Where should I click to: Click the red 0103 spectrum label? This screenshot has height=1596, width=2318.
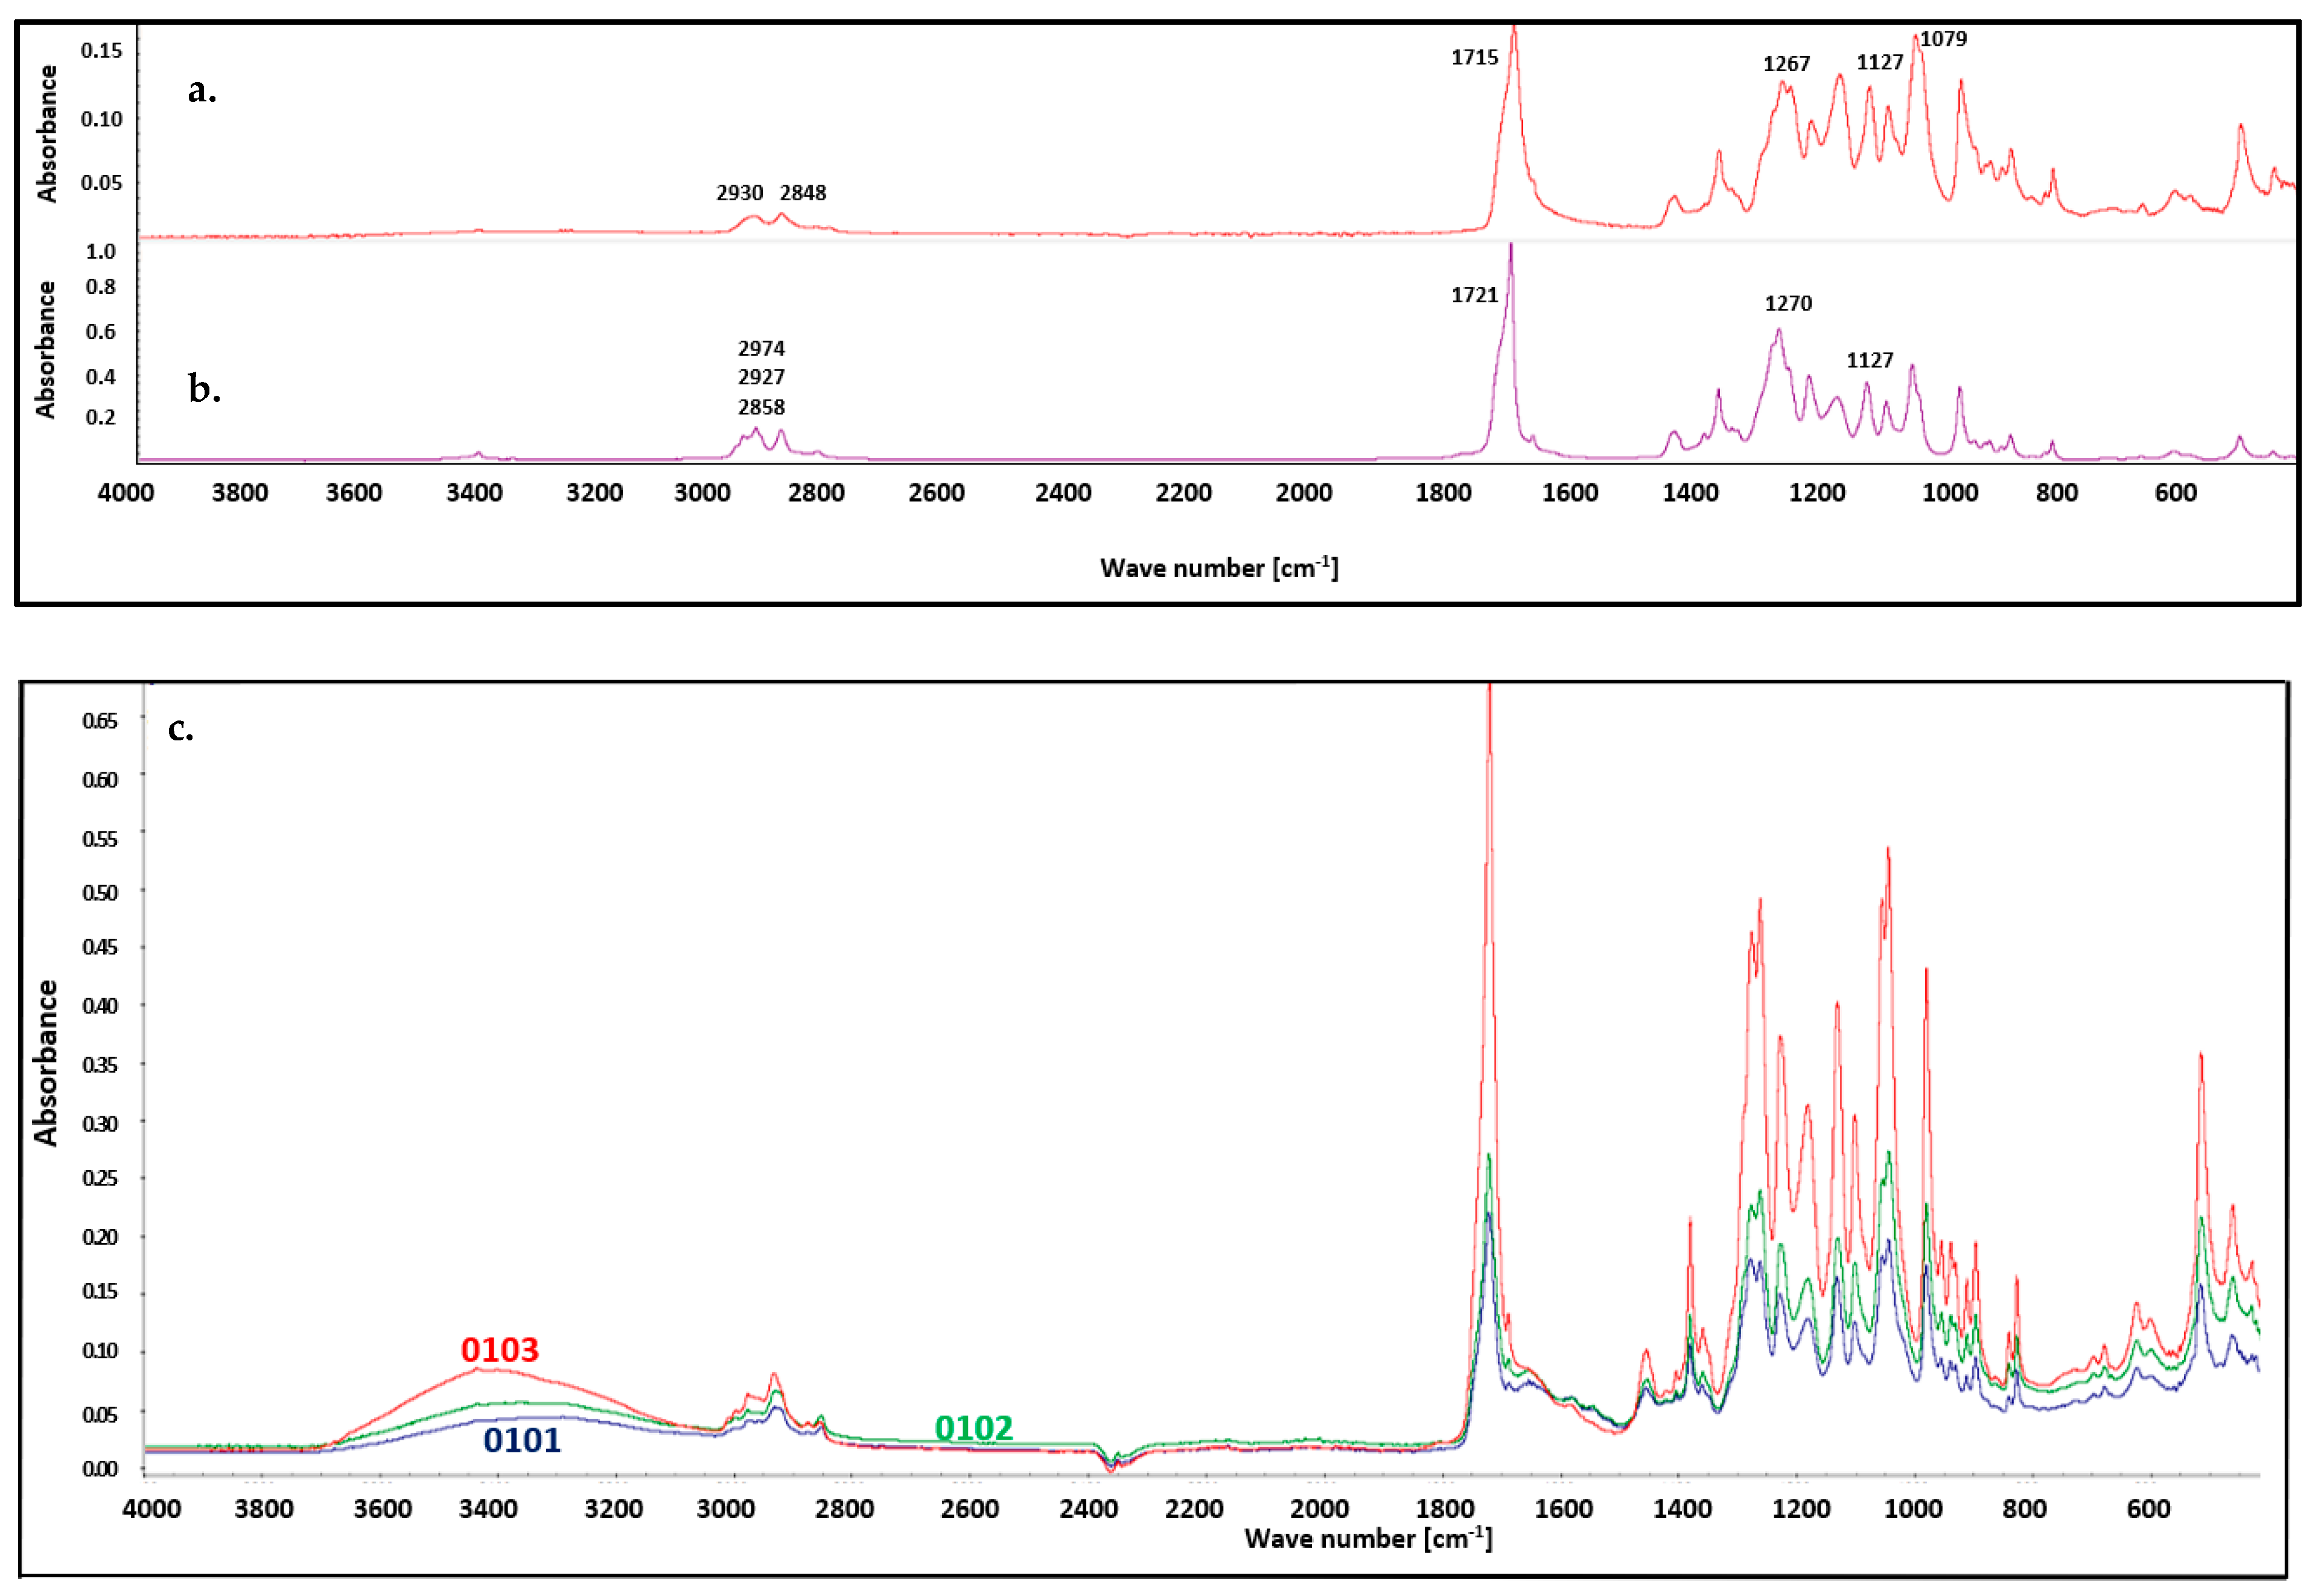click(499, 1350)
